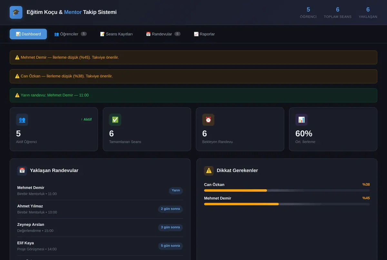
Task: Click the 60% average progress value
Action: [304, 134]
